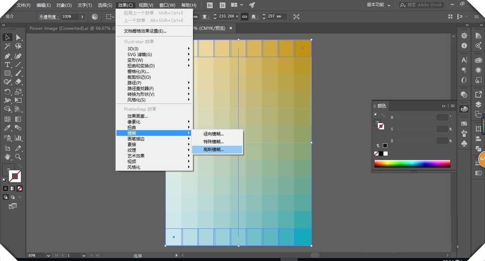Select the Line Segment tool
Screen dimensions: 485x261
click(18, 65)
